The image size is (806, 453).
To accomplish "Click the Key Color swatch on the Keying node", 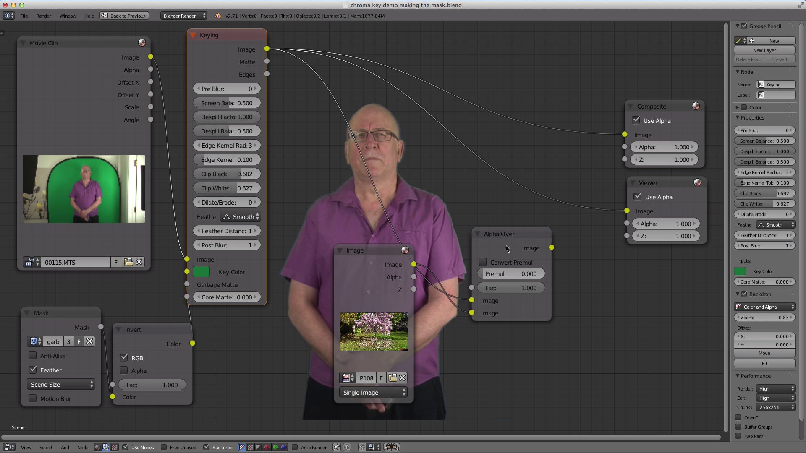I will coord(201,272).
